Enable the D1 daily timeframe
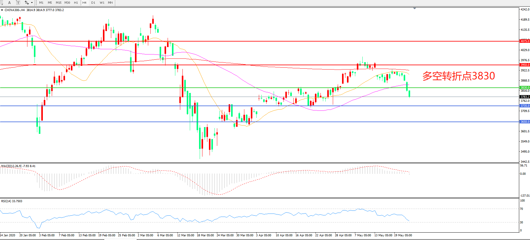This screenshot has width=530, height=240. (93, 3)
